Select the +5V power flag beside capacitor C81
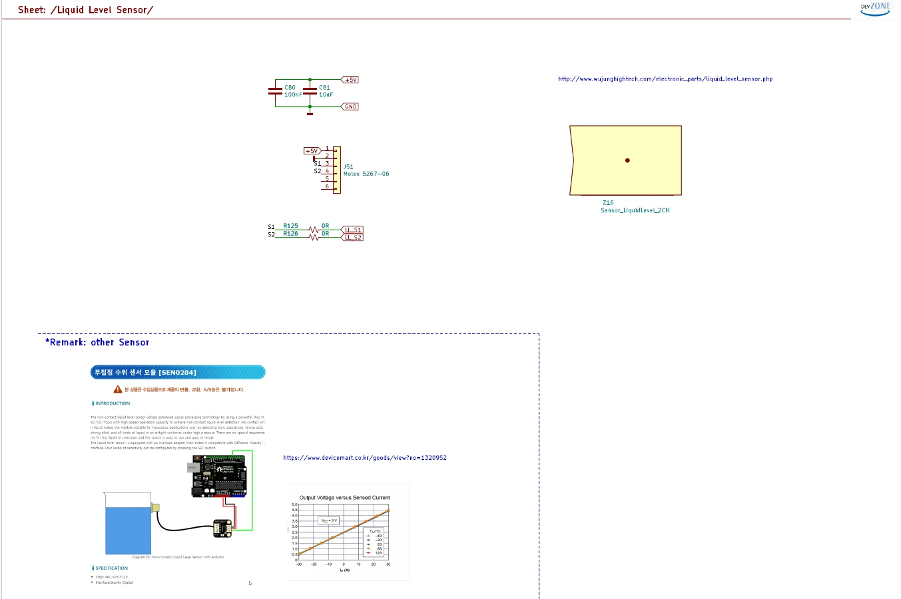This screenshot has width=901, height=599. coord(350,80)
